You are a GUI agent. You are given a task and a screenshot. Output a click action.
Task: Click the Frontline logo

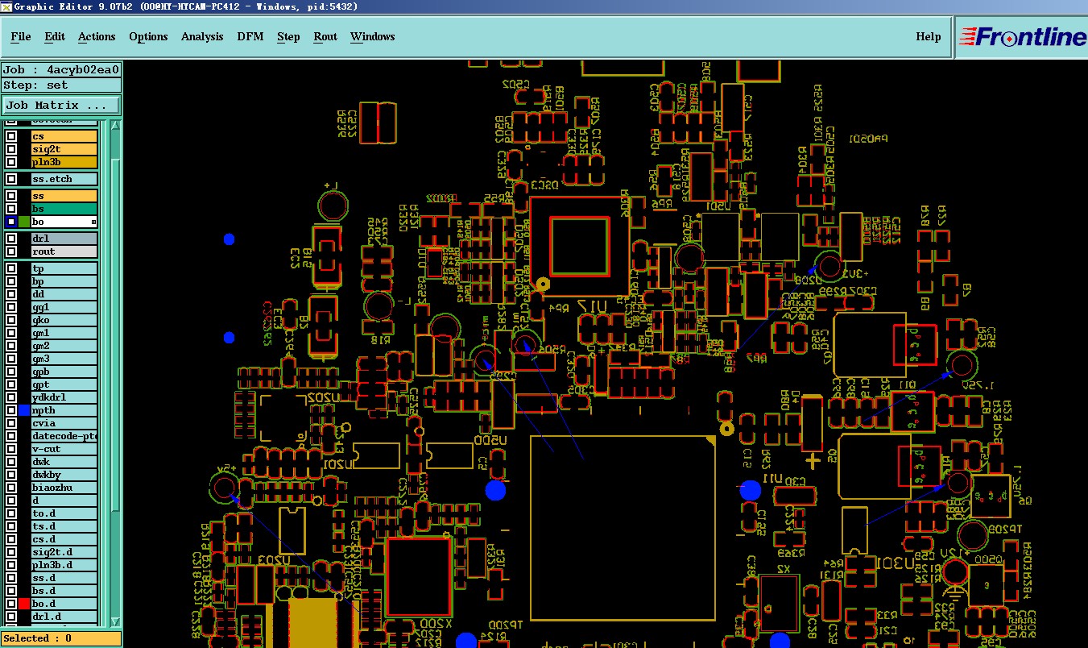(1021, 37)
